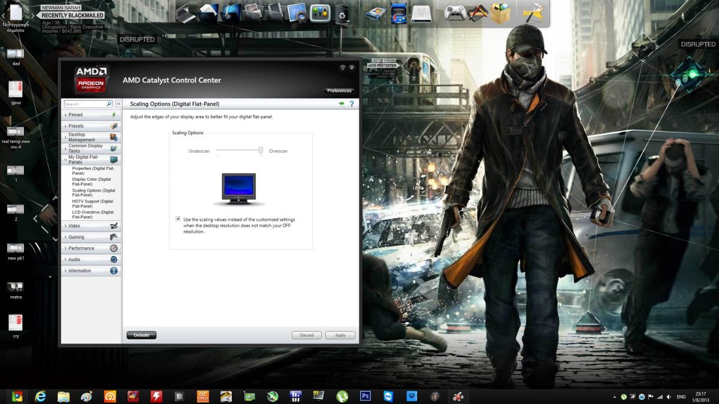719x404 pixels.
Task: Select Scaling Options (Digital Flat-Panel) entry
Action: tap(93, 193)
